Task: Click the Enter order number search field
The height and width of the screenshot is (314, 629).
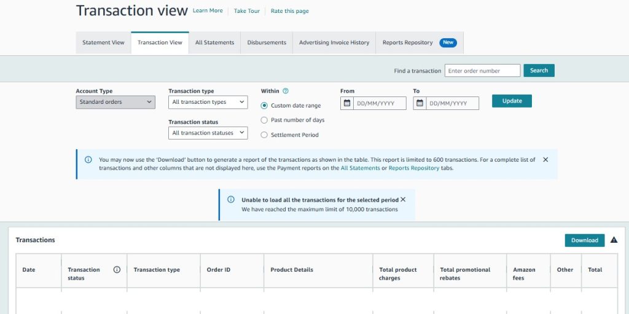Action: point(482,71)
